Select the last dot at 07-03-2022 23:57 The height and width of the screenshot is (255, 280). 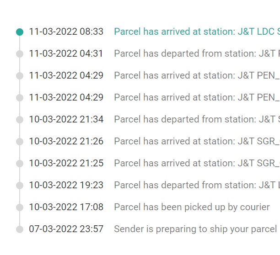20,229
